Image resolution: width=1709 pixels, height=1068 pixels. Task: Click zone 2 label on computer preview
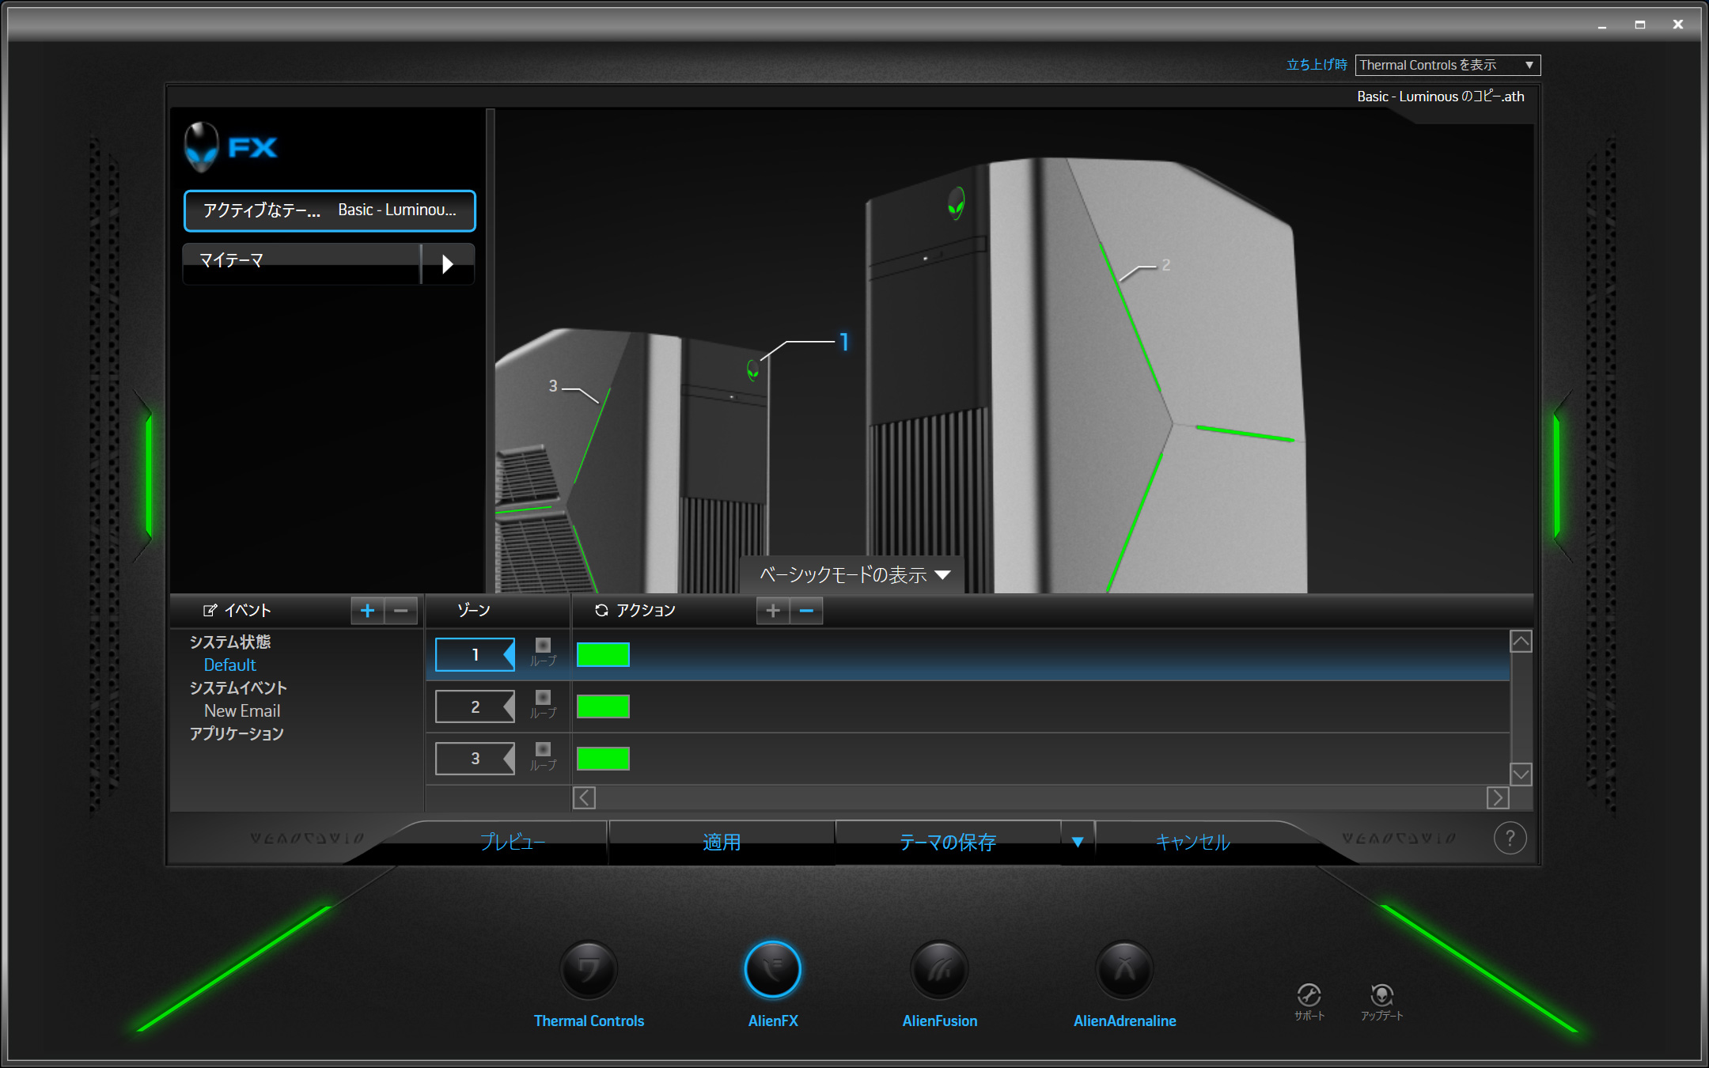1165,265
